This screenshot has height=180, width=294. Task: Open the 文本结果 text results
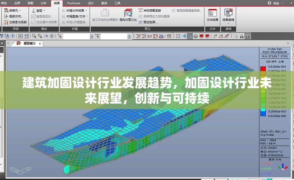(212, 15)
